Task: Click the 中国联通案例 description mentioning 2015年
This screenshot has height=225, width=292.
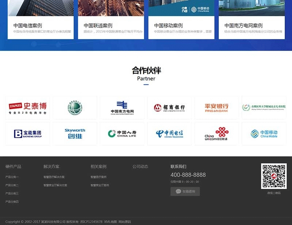Action: (113, 31)
